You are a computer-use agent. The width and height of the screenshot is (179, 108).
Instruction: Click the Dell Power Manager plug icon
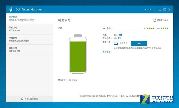tap(11, 9)
